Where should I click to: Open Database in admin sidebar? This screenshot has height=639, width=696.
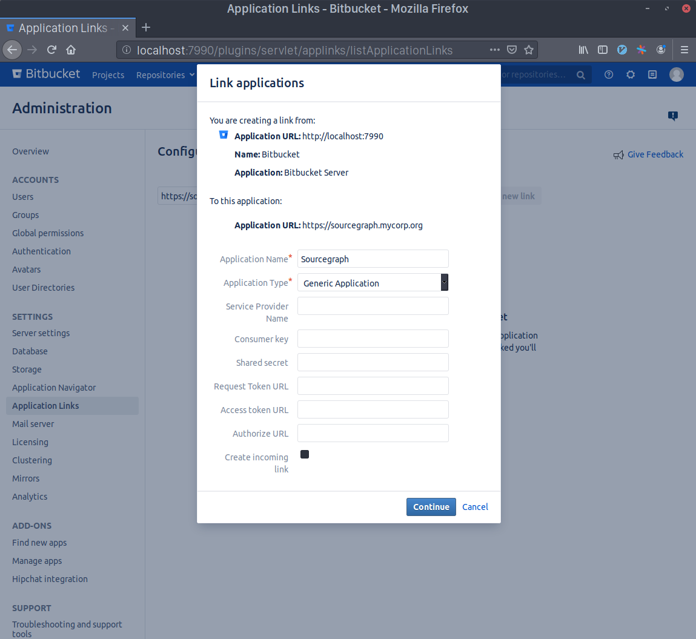[30, 351]
